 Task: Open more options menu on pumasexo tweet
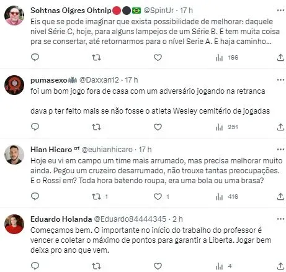tap(280, 80)
